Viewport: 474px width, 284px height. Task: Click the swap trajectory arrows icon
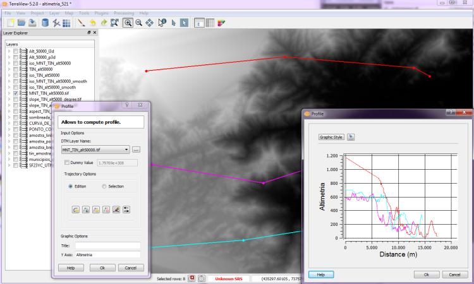pyautogui.click(x=126, y=209)
